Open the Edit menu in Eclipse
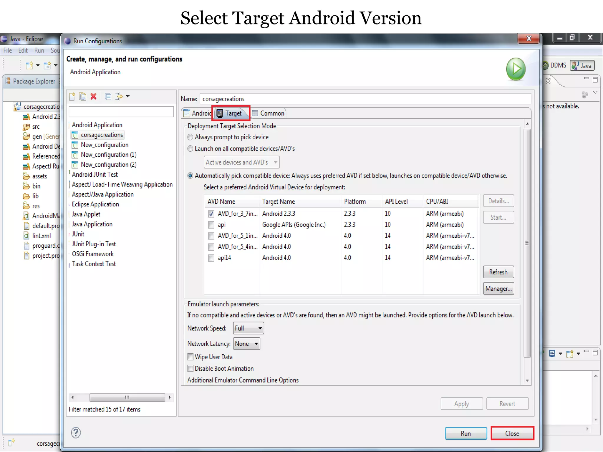 (23, 50)
